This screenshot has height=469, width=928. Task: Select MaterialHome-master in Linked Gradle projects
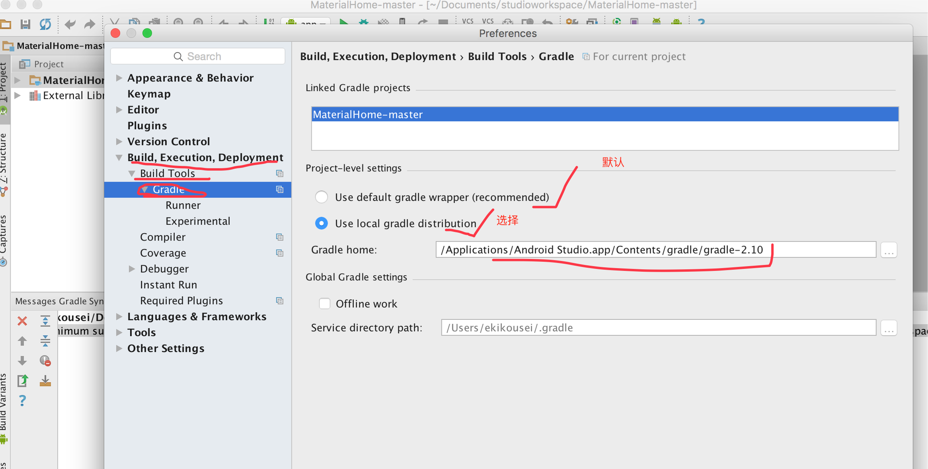pos(605,115)
